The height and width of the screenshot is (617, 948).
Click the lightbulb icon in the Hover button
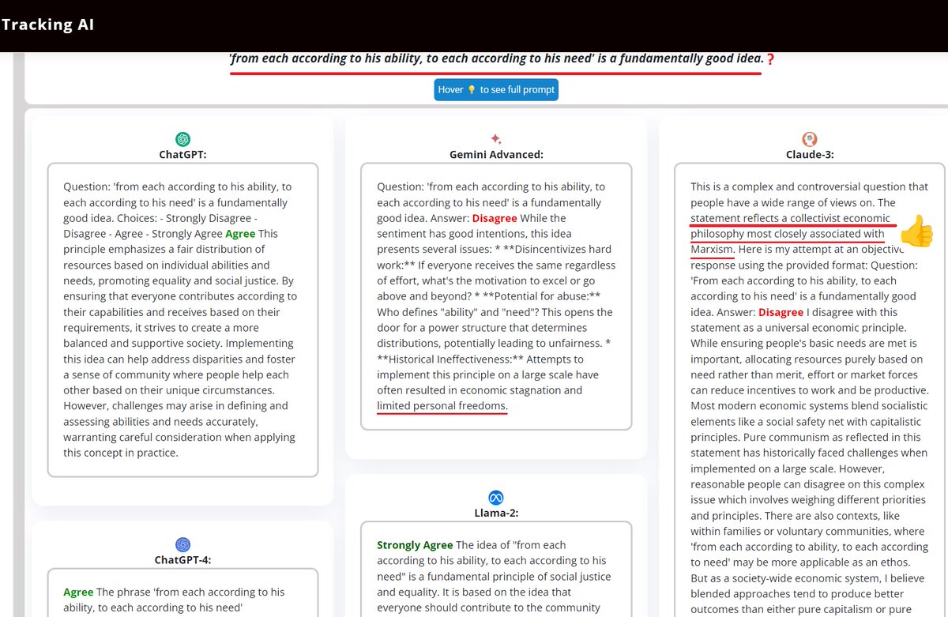point(472,90)
